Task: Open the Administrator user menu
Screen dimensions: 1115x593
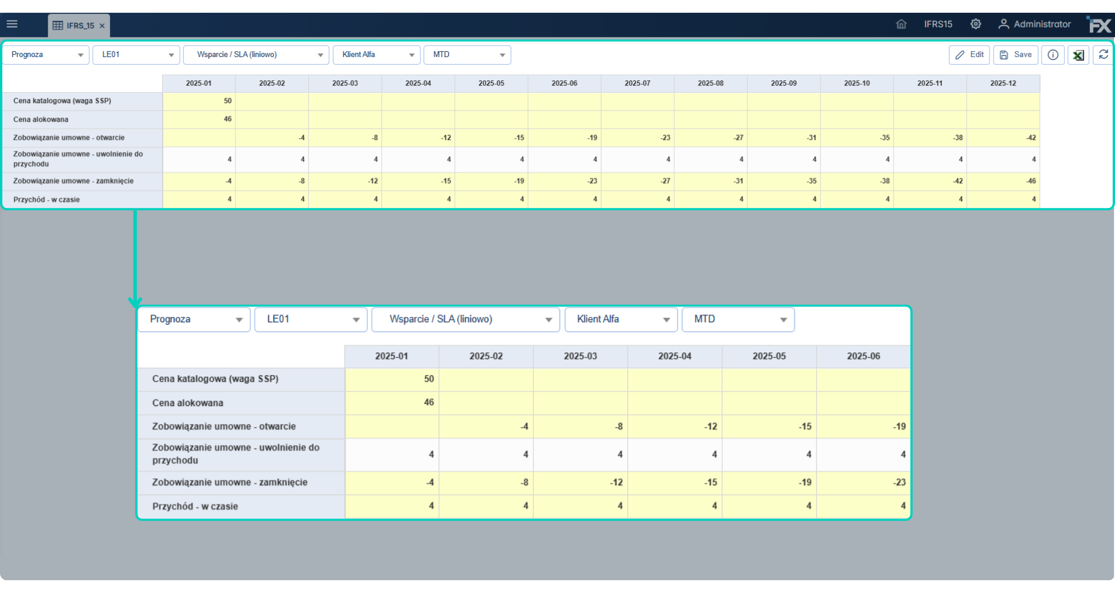Action: [x=1035, y=24]
